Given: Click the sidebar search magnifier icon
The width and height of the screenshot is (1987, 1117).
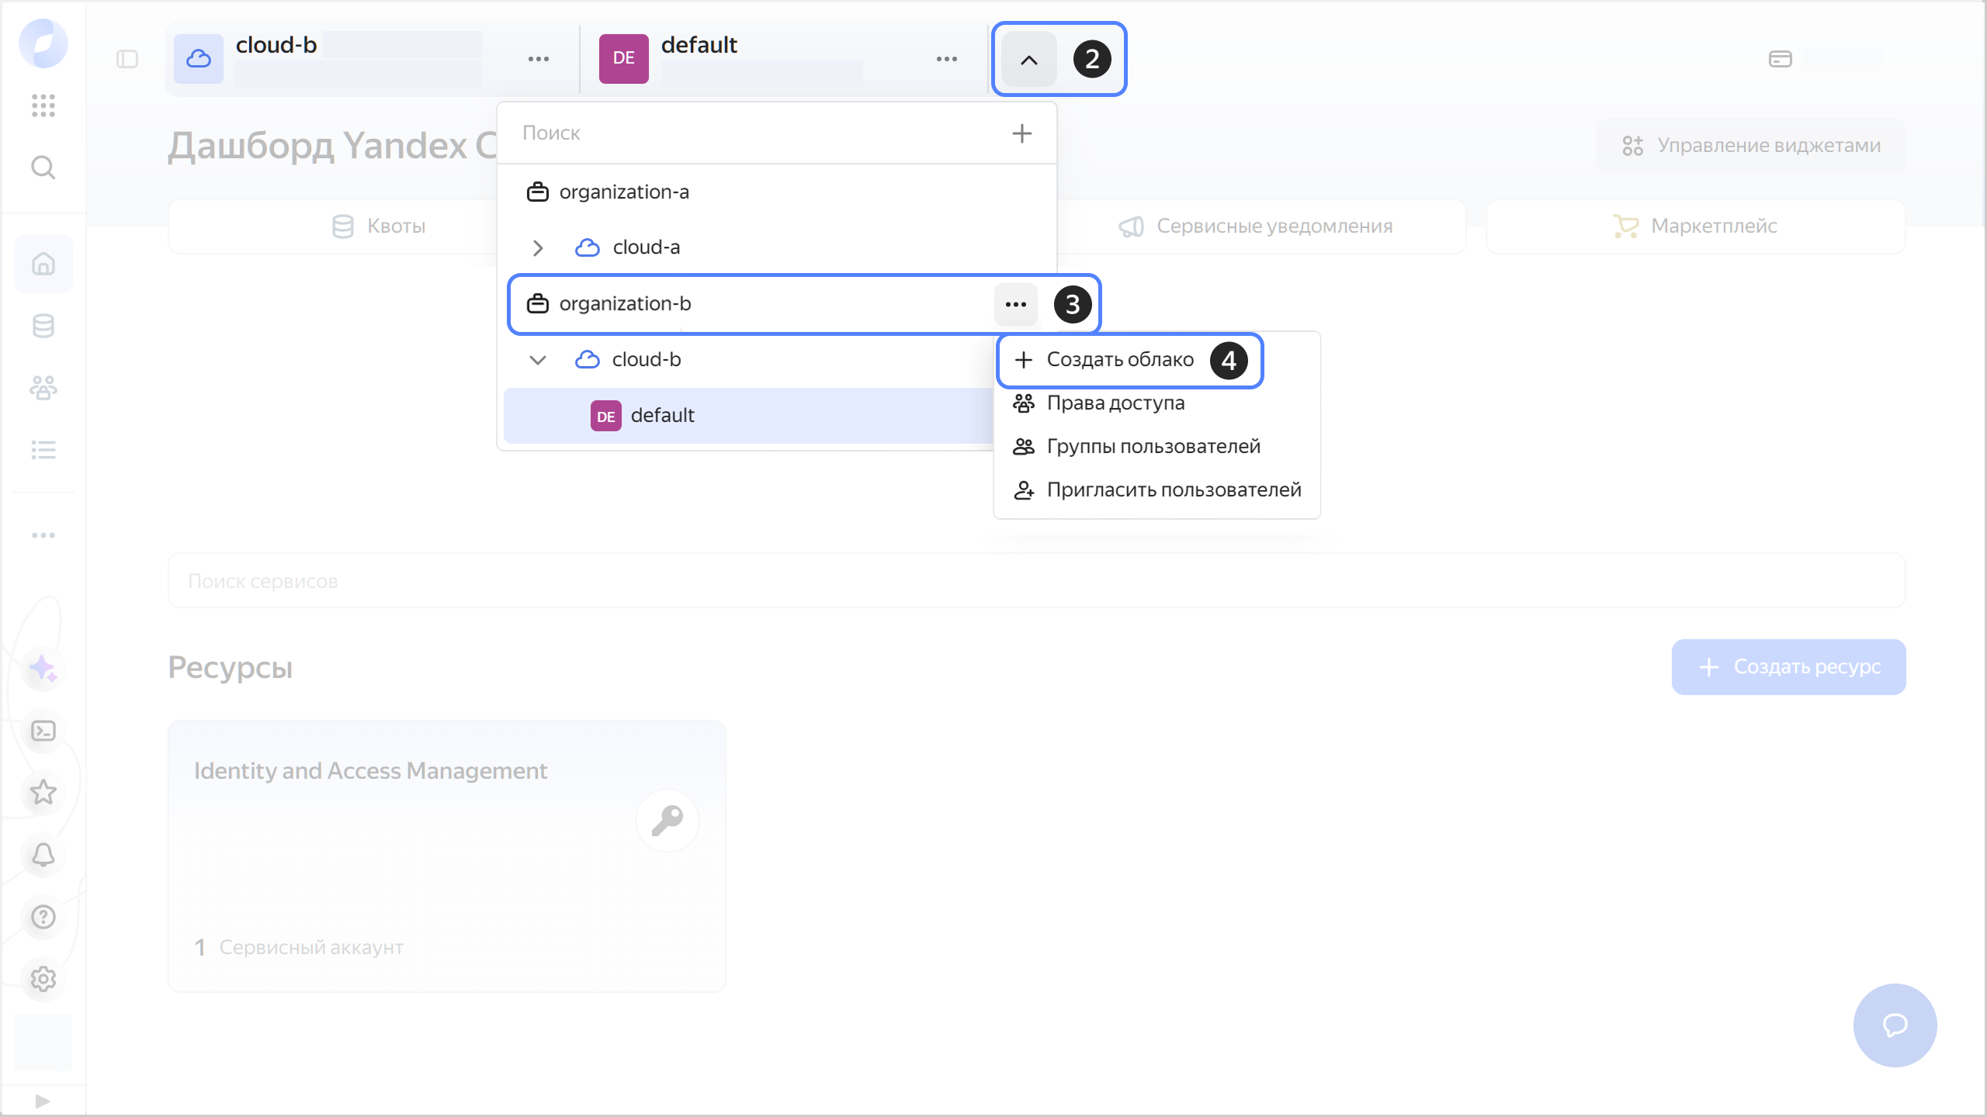Looking at the screenshot, I should [43, 167].
